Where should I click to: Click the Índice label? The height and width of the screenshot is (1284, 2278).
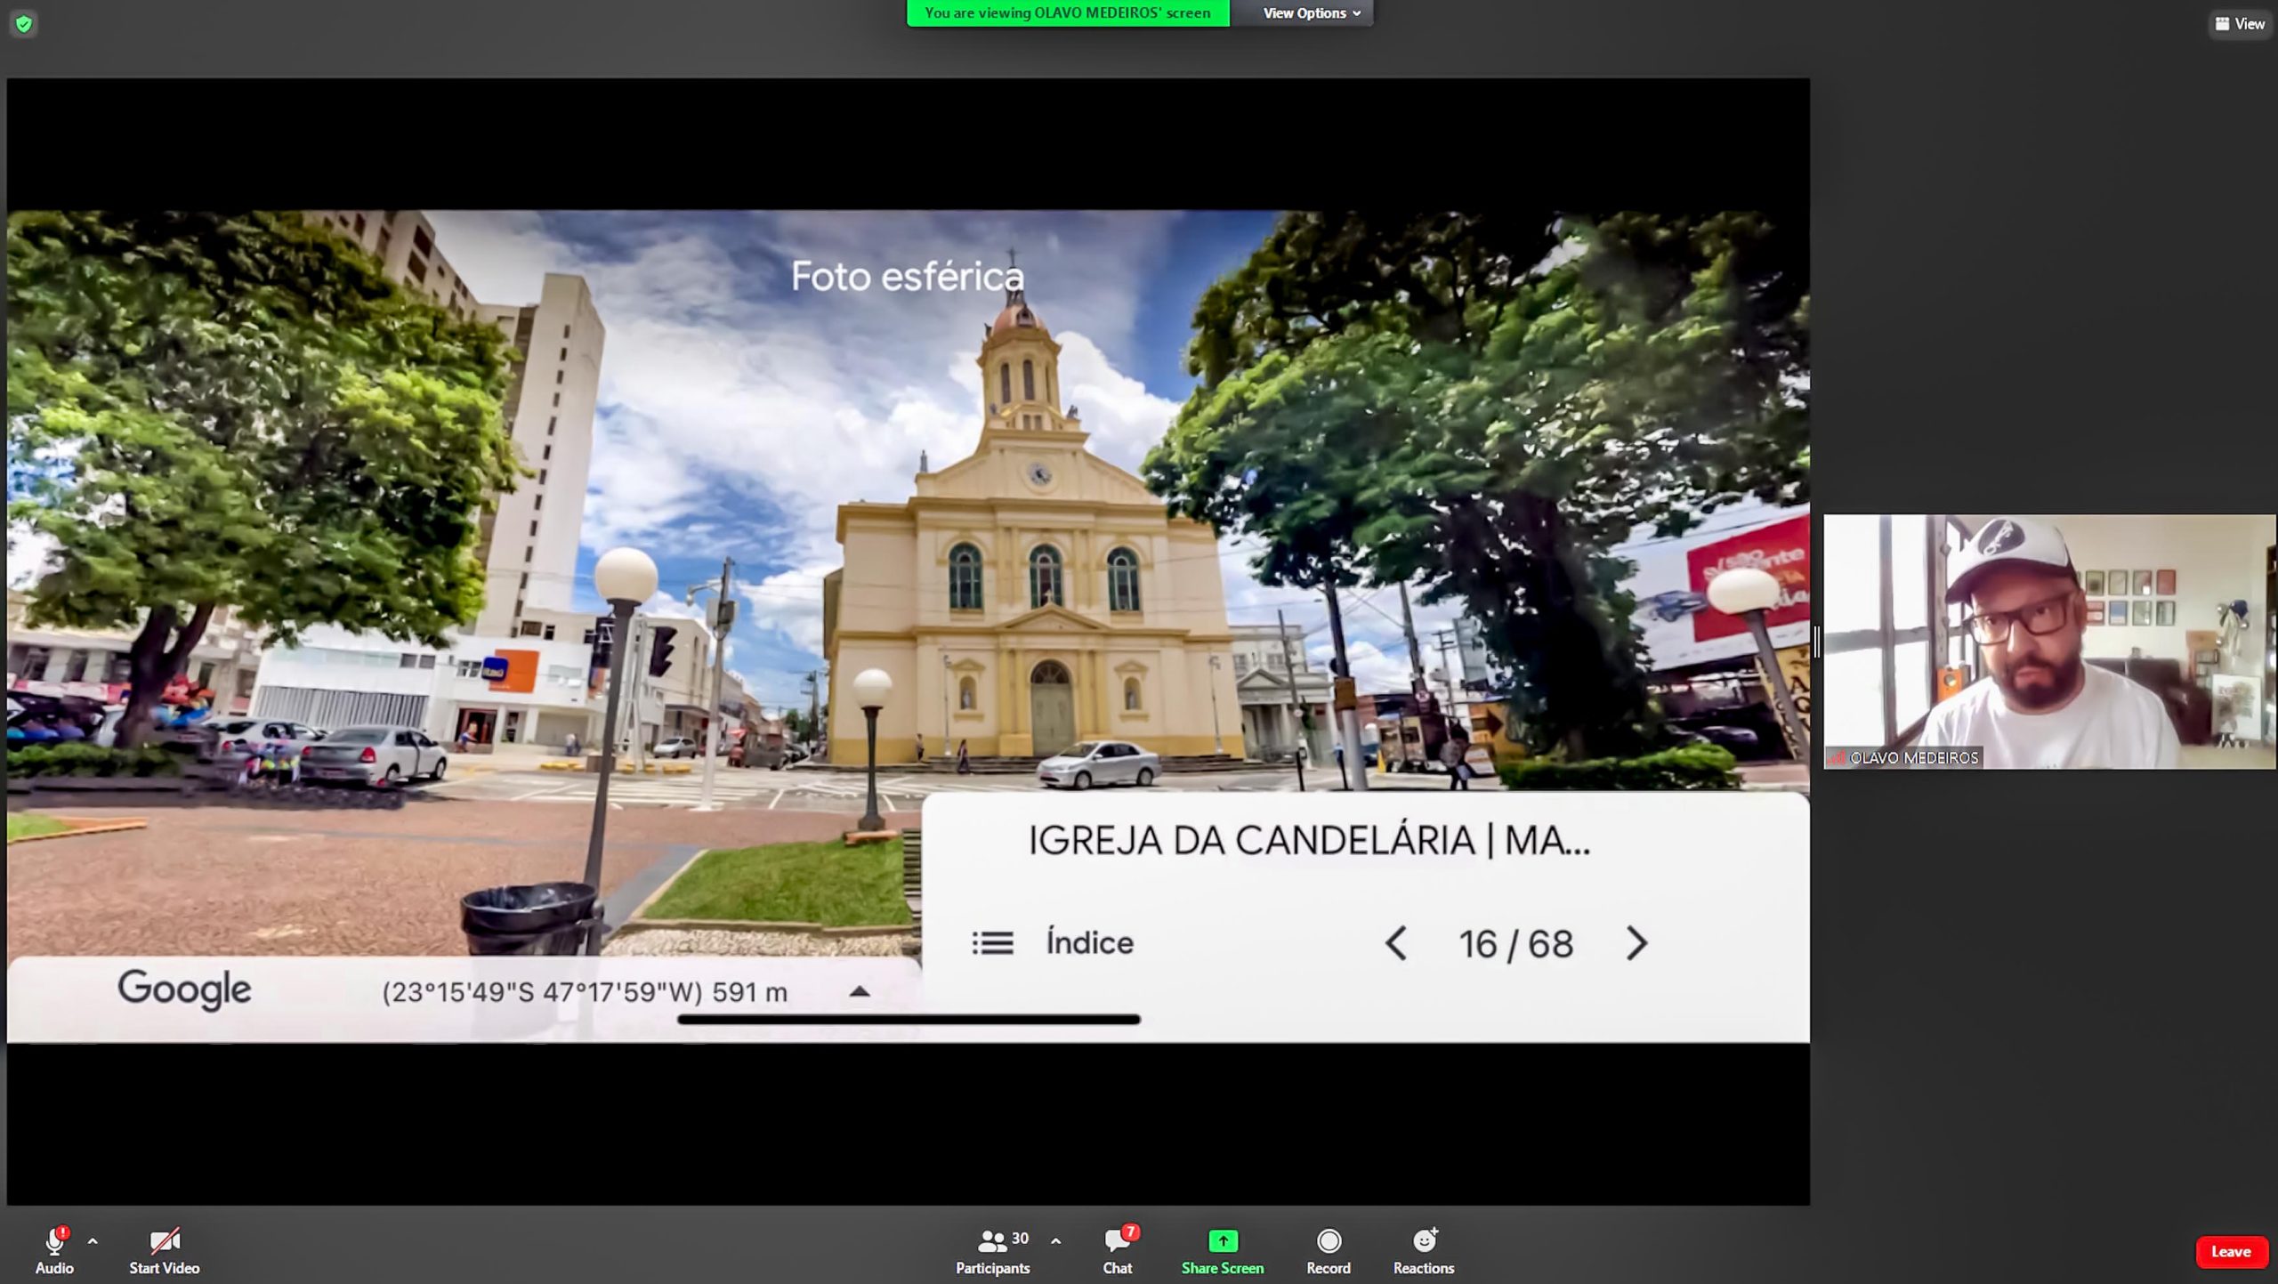[1089, 943]
